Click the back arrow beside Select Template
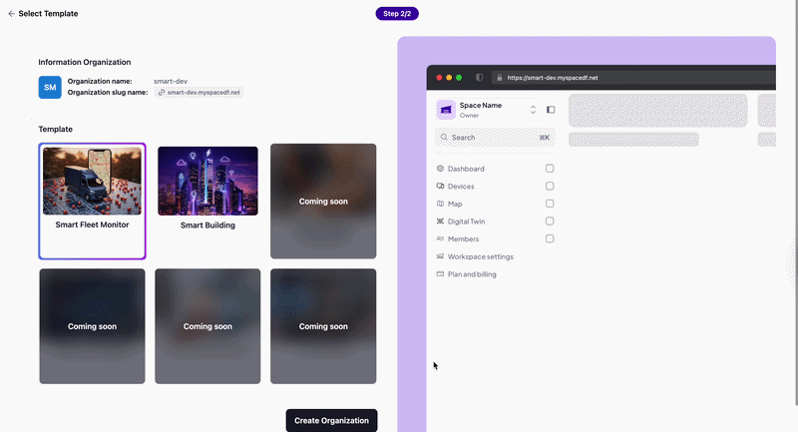This screenshot has height=432, width=798. 11,14
